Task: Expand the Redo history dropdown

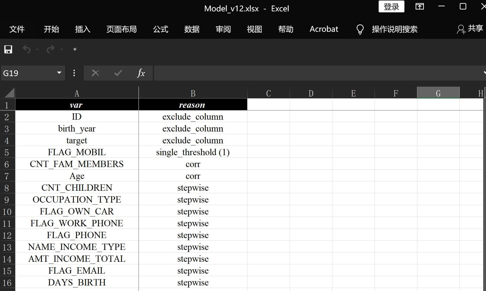Action: pos(62,49)
